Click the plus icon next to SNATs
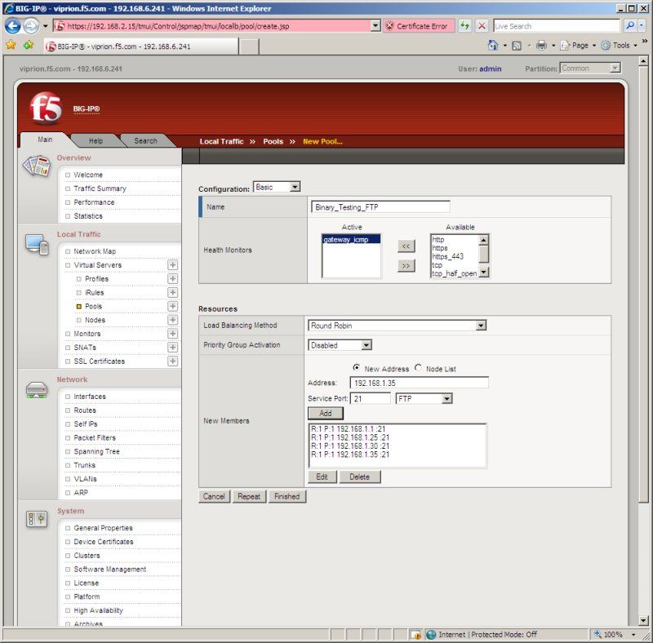This screenshot has width=653, height=643. (x=172, y=348)
